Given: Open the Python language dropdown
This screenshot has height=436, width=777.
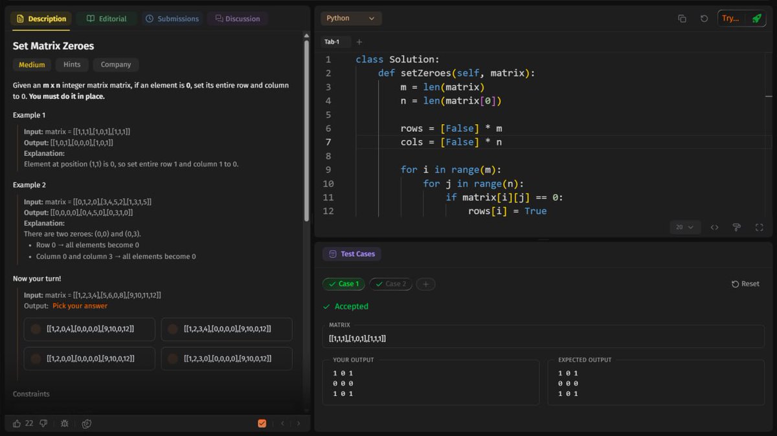Looking at the screenshot, I should [351, 19].
